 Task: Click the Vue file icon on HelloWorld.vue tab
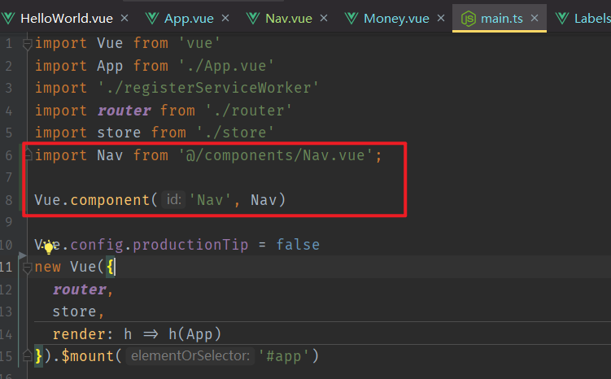tap(8, 19)
